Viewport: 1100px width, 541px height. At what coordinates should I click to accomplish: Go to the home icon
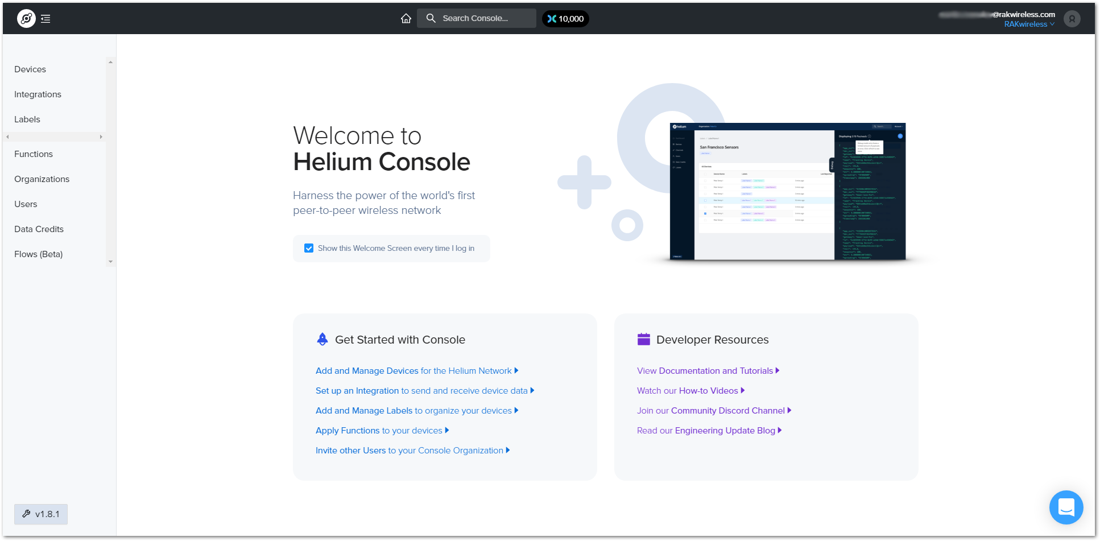point(406,19)
